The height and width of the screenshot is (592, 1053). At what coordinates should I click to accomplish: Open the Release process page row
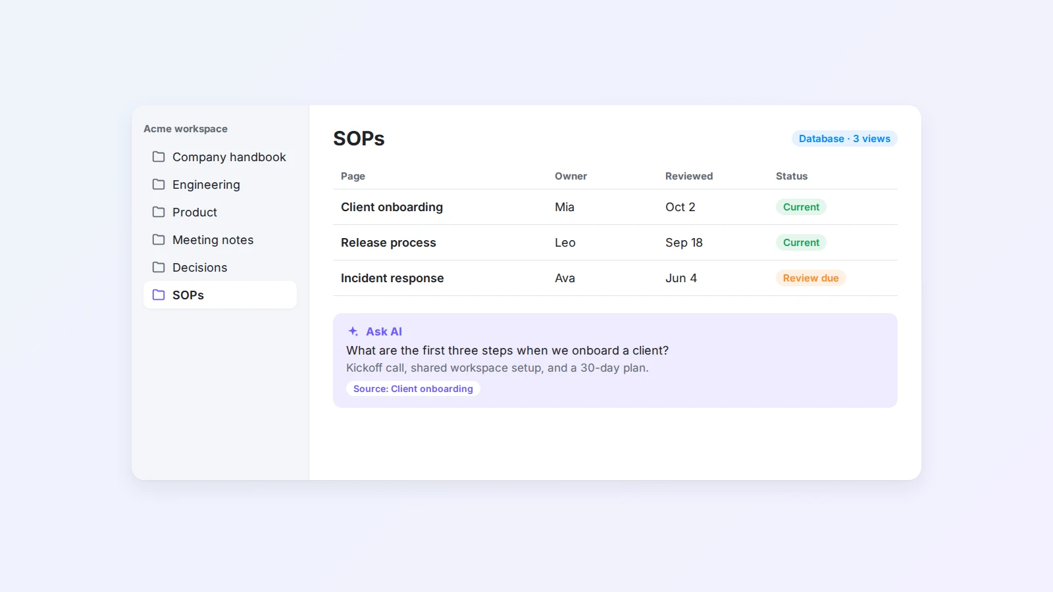click(x=615, y=242)
